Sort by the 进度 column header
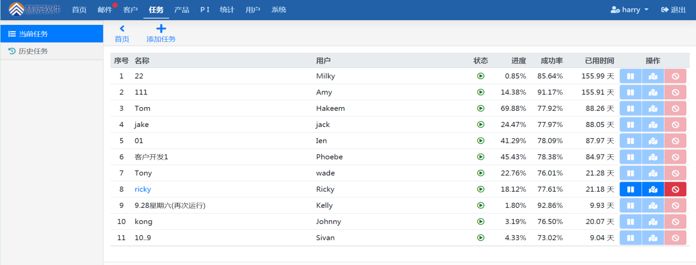Screen dimensions: 696x265 click(519, 61)
